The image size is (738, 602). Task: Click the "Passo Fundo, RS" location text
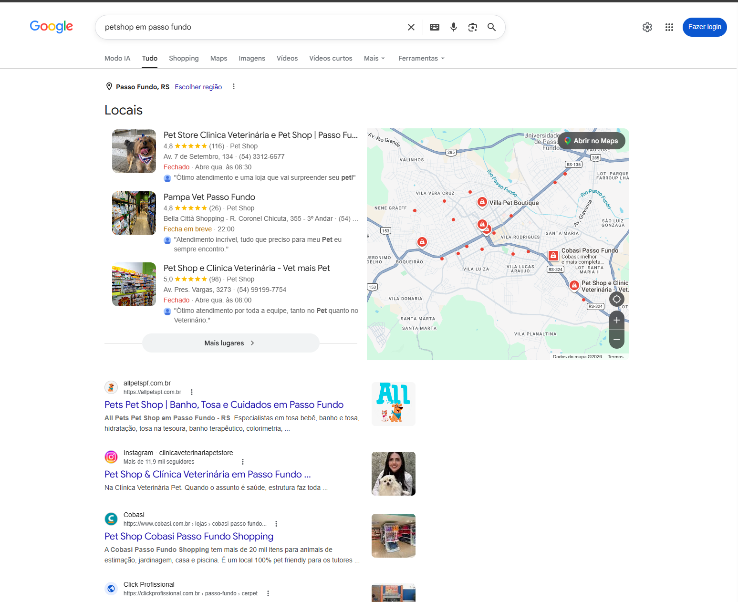(143, 87)
